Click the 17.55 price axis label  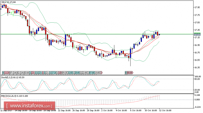pyautogui.click(x=197, y=23)
